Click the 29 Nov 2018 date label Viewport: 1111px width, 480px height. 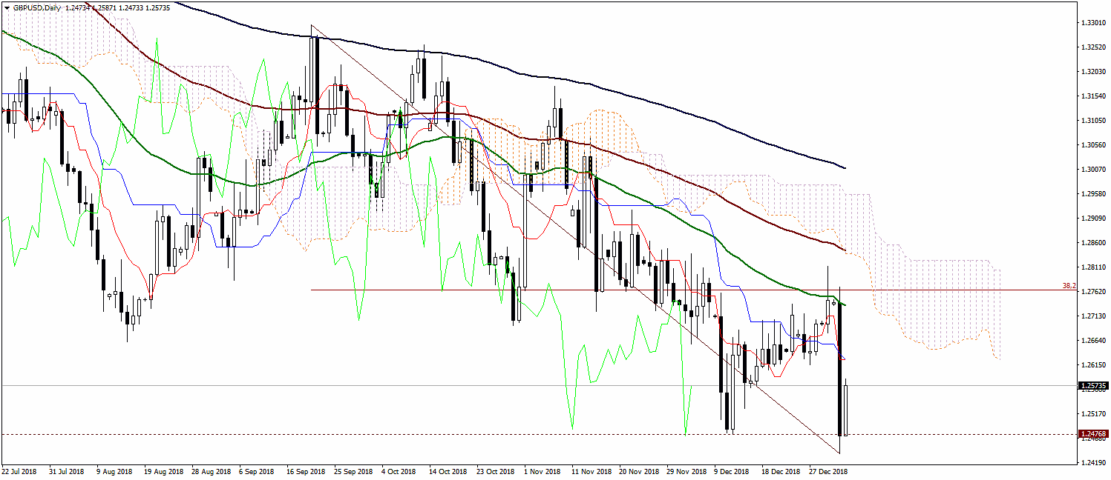pyautogui.click(x=686, y=471)
